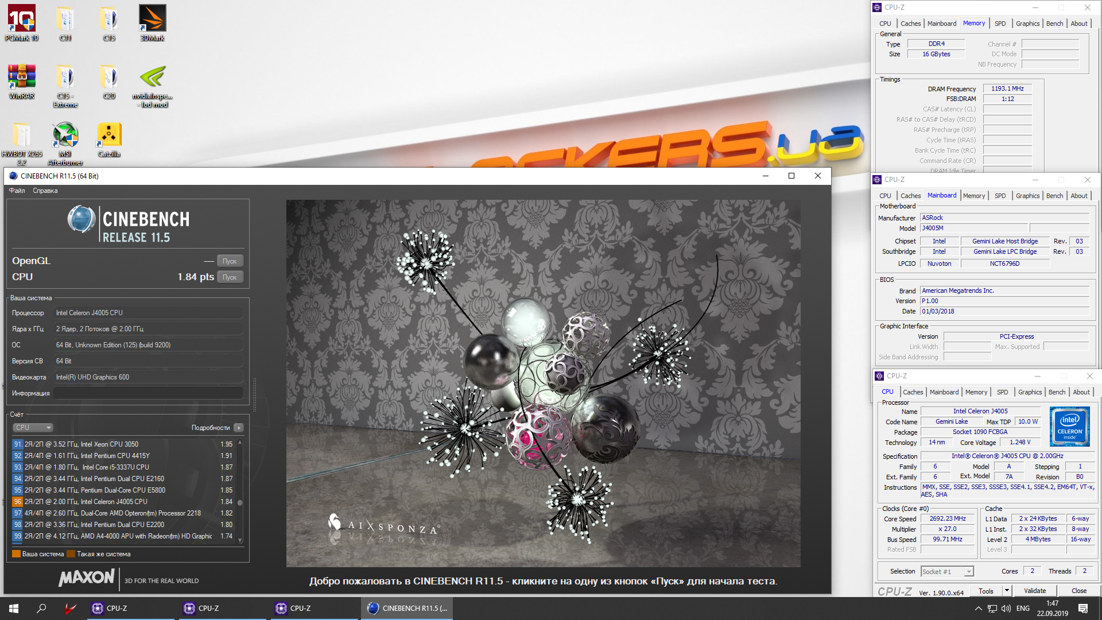Click the Процессор field Intel Celeron J4005
This screenshot has width=1102, height=620.
[x=148, y=313]
